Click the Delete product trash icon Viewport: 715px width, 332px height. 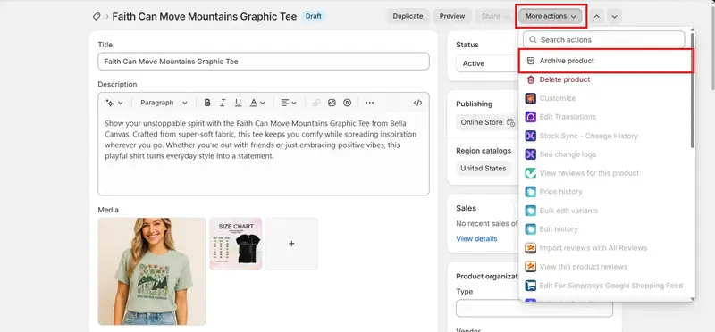point(530,79)
